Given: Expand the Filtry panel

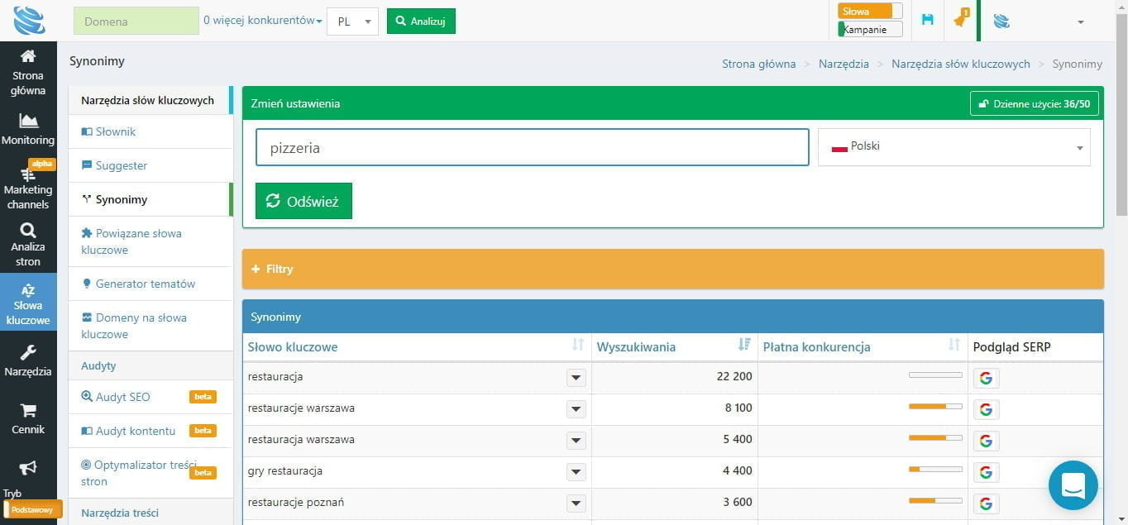Looking at the screenshot, I should point(672,269).
